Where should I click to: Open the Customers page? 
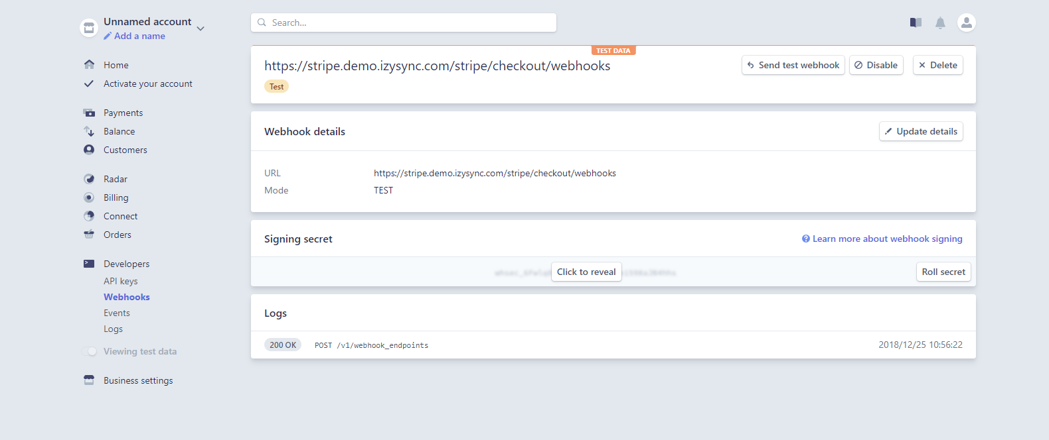(125, 150)
